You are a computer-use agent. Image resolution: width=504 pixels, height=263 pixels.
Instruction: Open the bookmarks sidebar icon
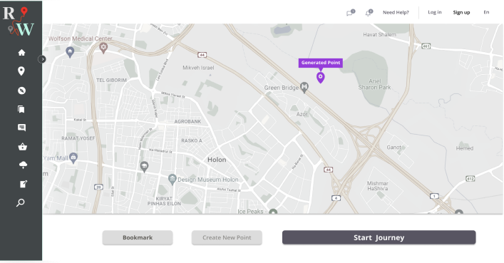click(21, 109)
